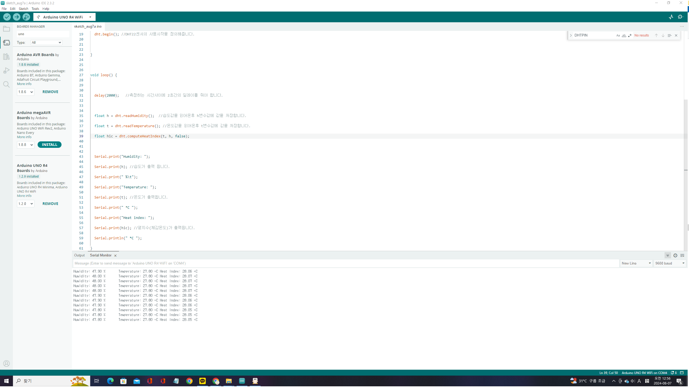Open the Sketchbook folder sidebar icon
689x389 pixels.
[x=6, y=29]
